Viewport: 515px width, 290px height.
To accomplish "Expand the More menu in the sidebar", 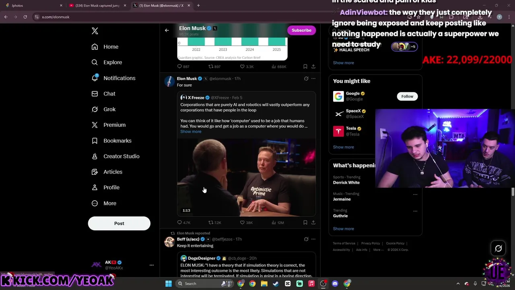I will [x=104, y=203].
